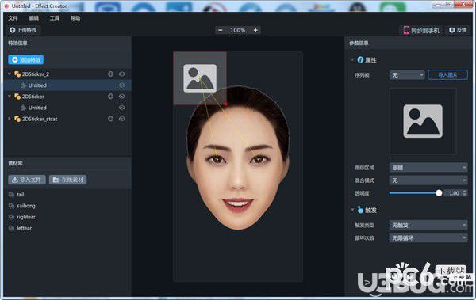Click the sync to phone button
This screenshot has width=476, height=300.
coord(421,30)
